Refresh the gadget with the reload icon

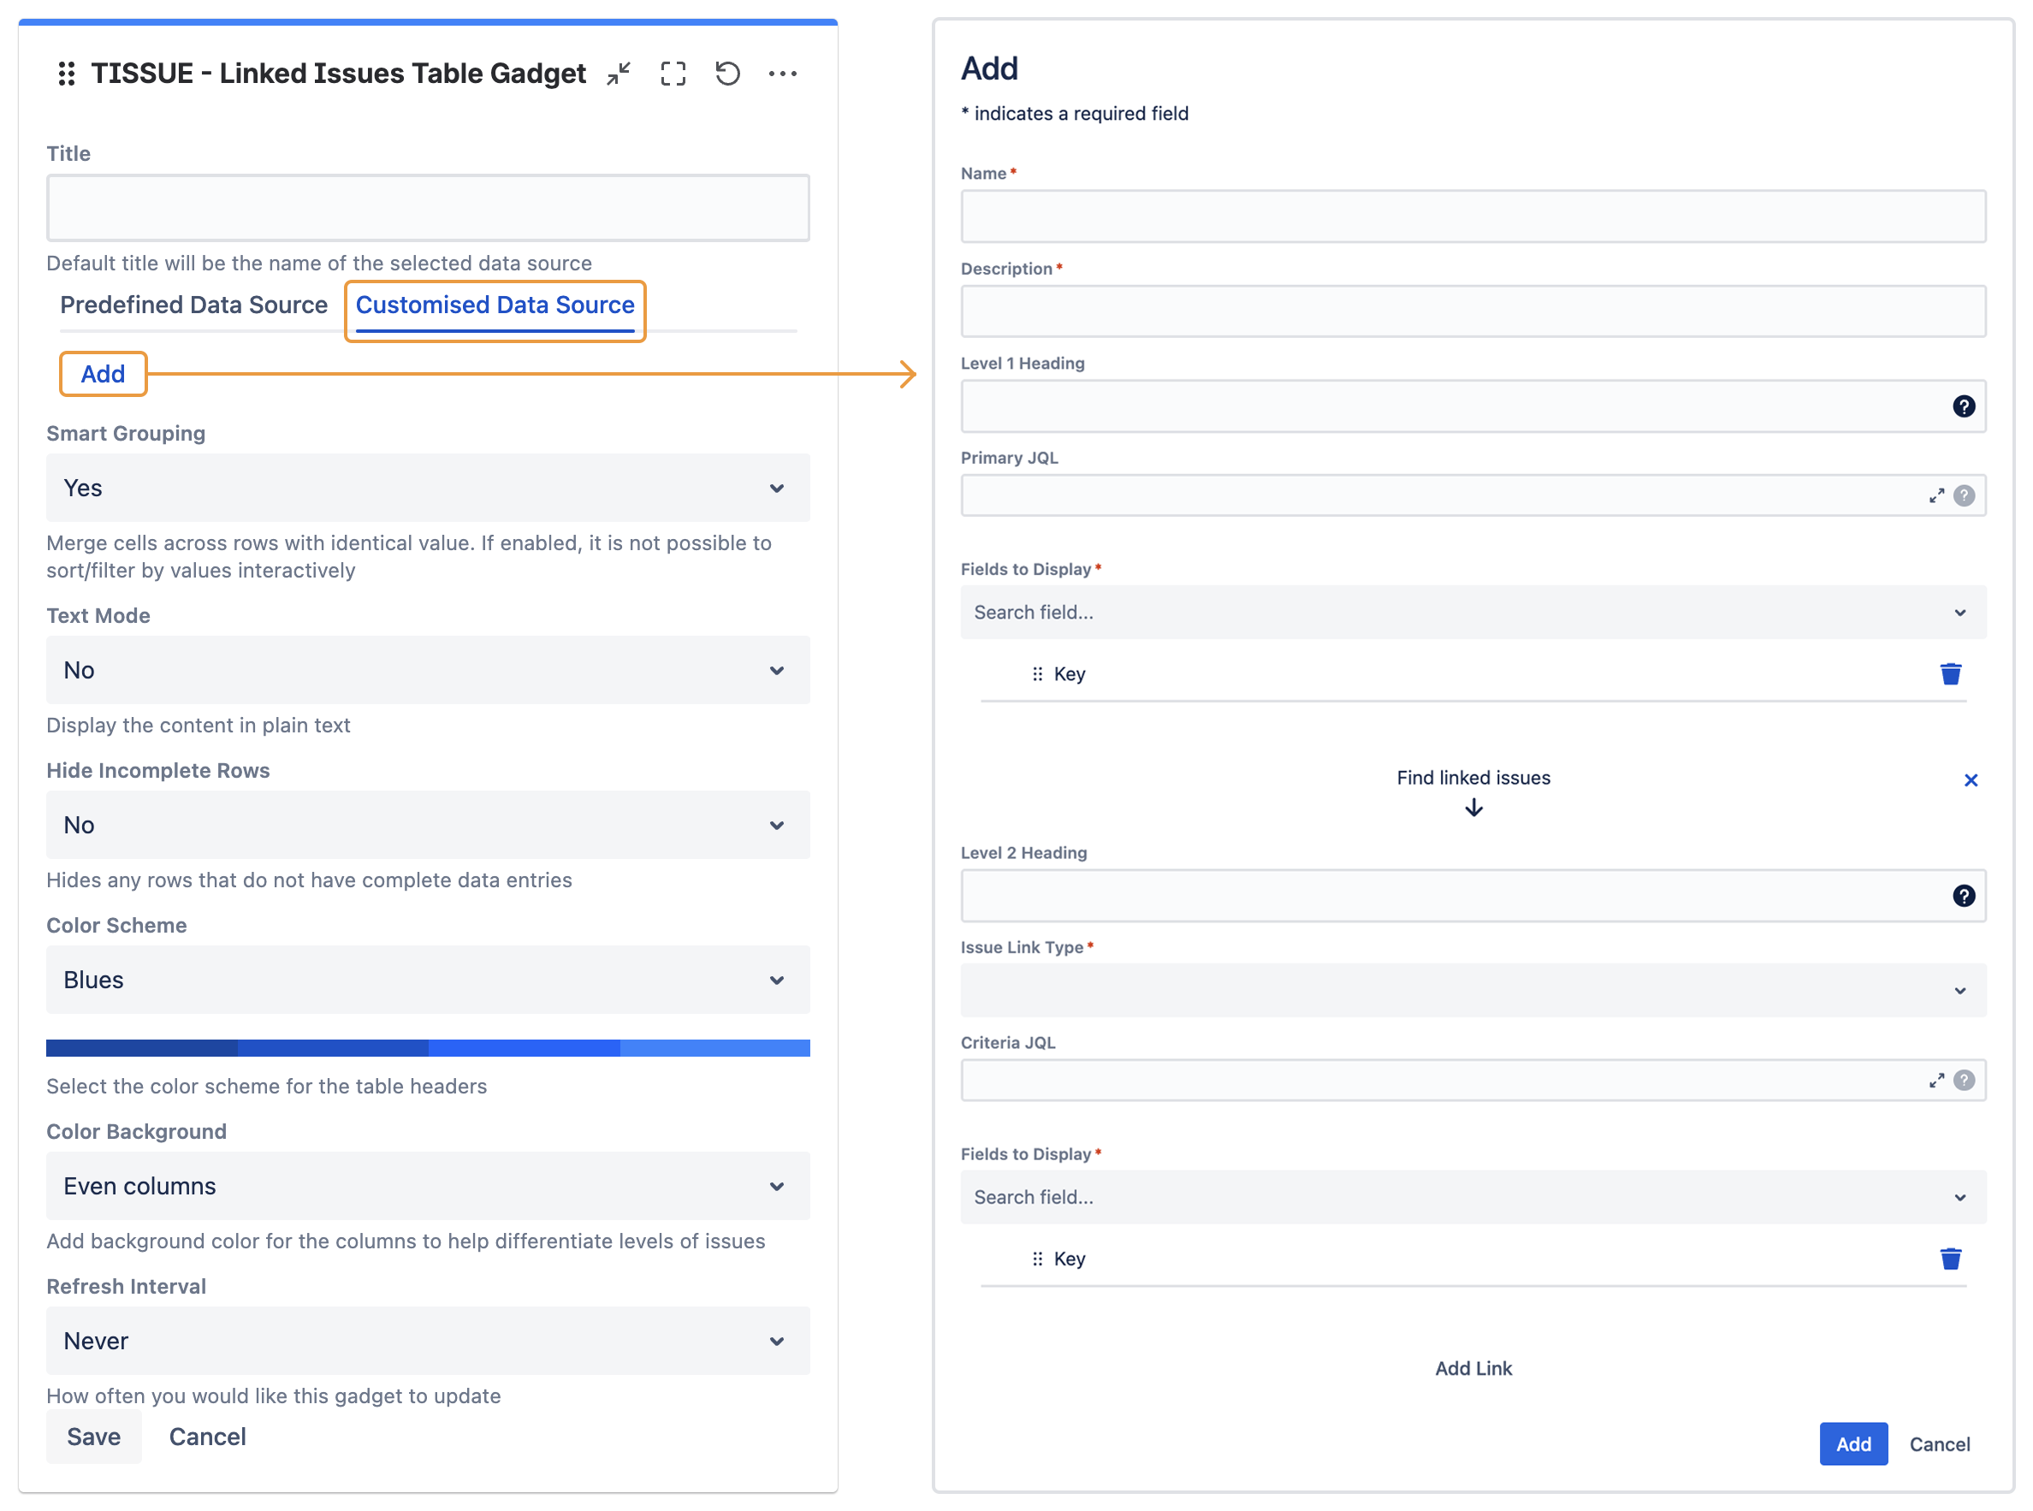[728, 74]
